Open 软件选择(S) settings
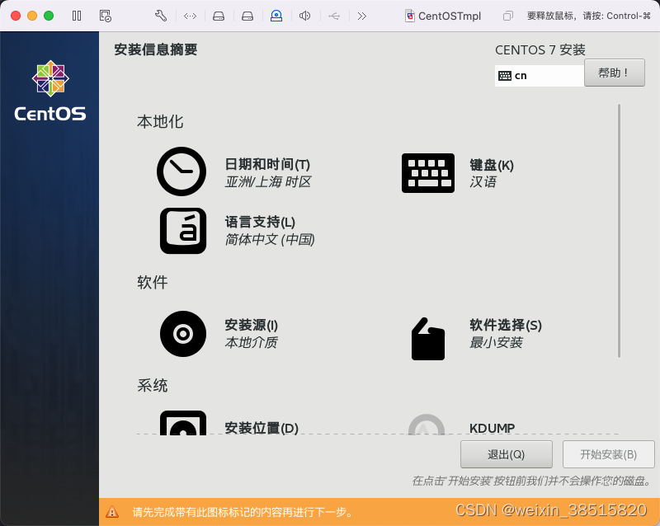Viewport: 660px width, 526px height. coord(506,325)
